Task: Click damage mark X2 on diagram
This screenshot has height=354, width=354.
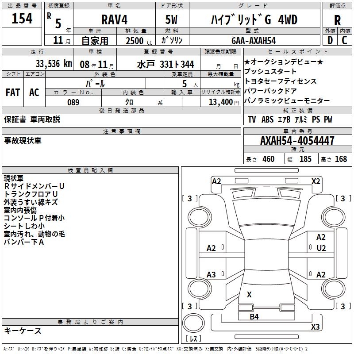Action: [x=316, y=181]
